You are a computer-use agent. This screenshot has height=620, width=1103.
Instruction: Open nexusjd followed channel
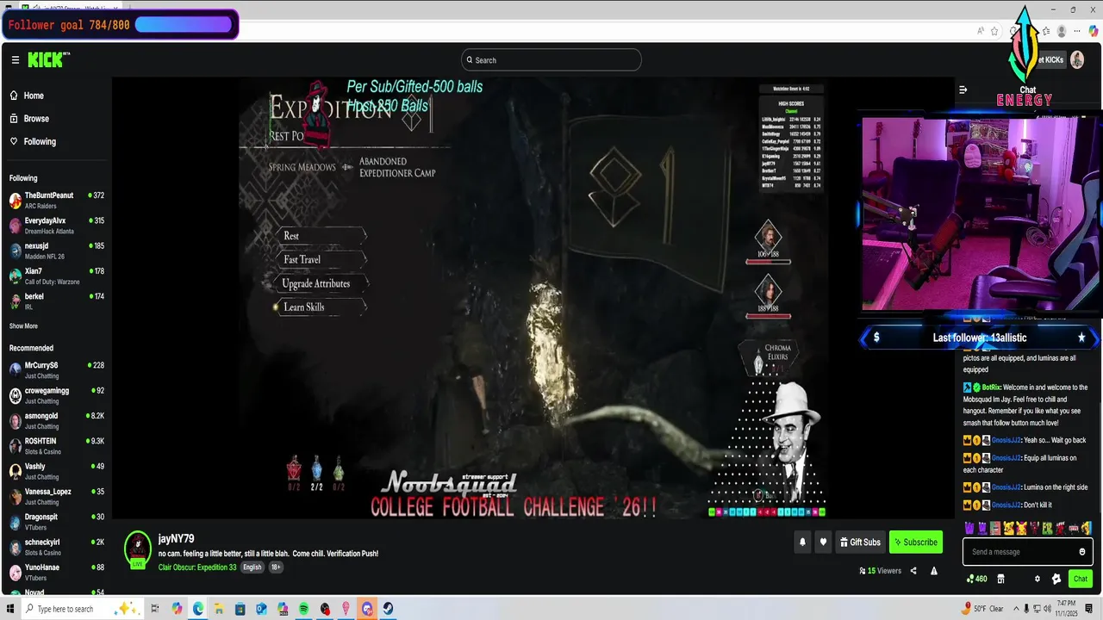point(57,251)
